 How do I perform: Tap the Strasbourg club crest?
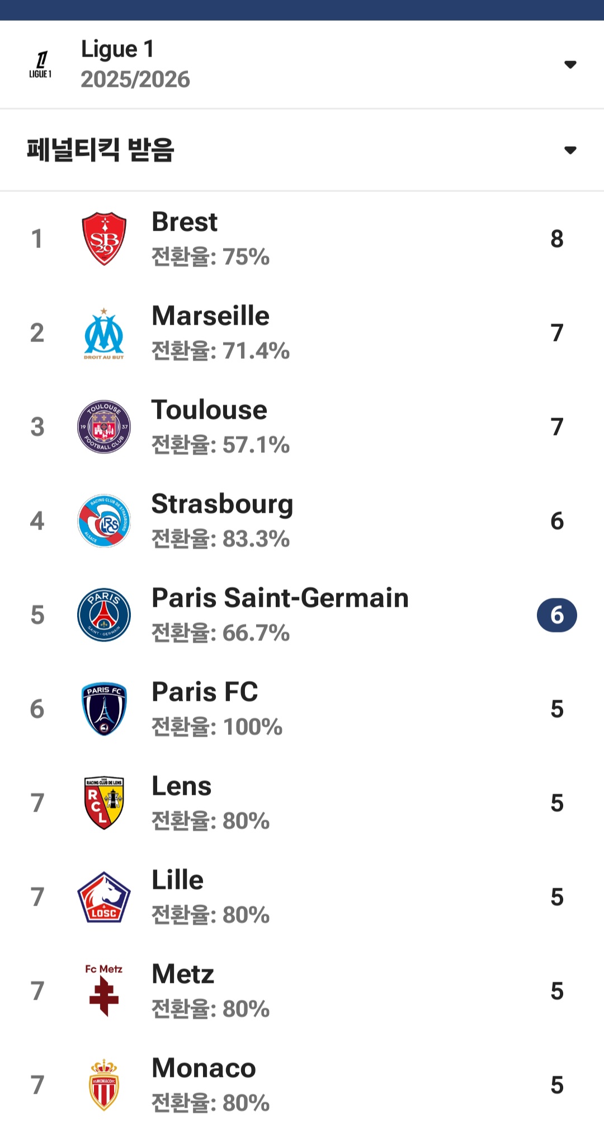tap(104, 521)
